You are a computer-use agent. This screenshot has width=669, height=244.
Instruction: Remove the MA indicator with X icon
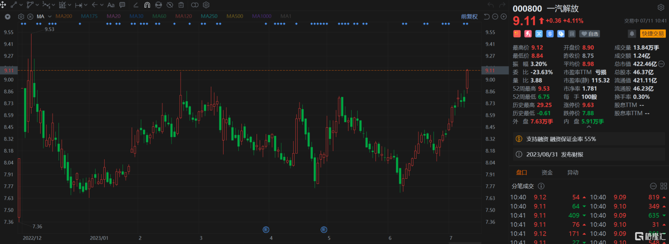tap(30, 16)
